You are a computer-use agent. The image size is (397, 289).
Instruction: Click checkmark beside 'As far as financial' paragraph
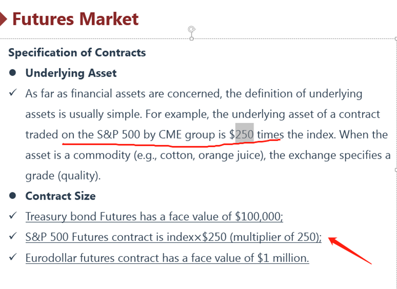click(x=13, y=93)
